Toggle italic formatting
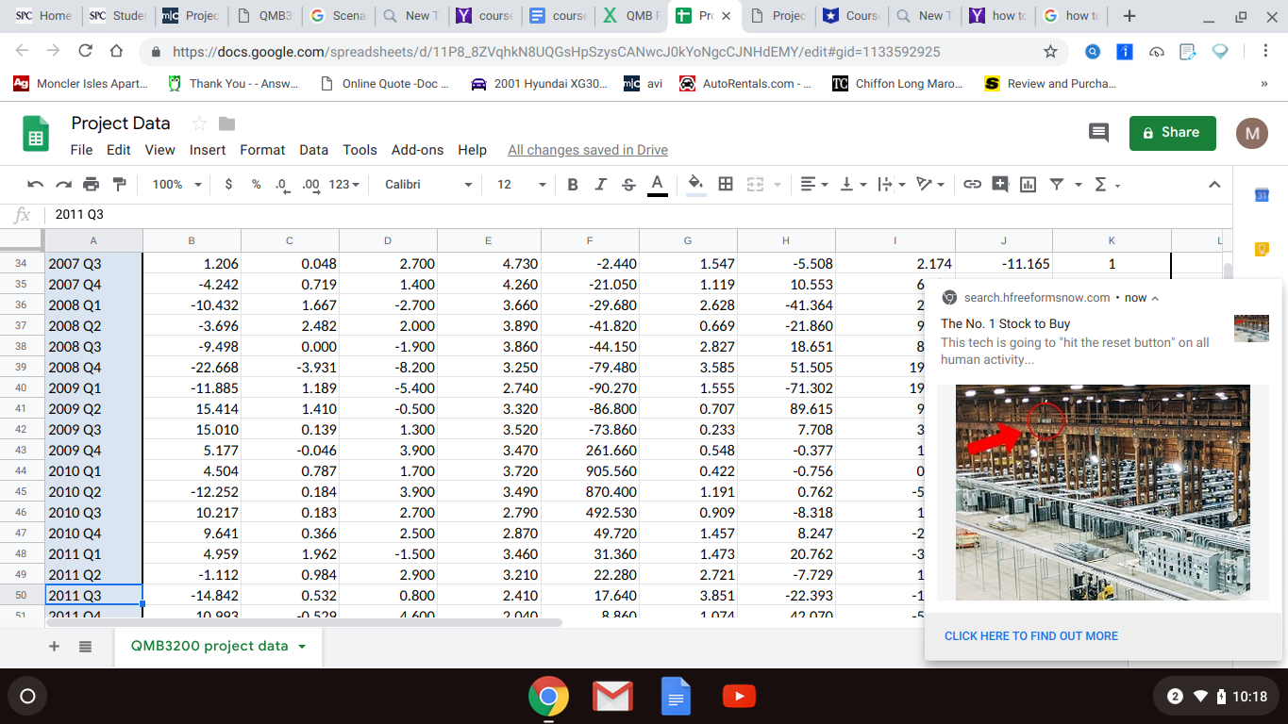1288x724 pixels. coord(600,185)
